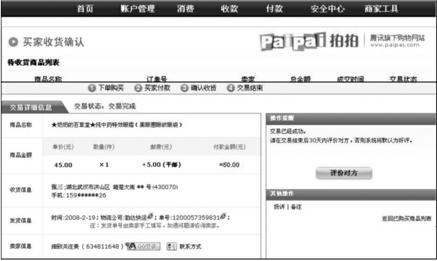This screenshot has height=261, width=437.
Task: Click the 腾讯旗下购物网站 slogan
Action: pyautogui.click(x=398, y=38)
